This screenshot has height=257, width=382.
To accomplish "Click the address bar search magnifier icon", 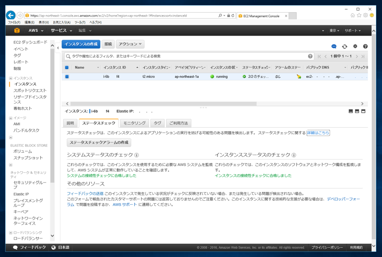I will (x=220, y=15).
